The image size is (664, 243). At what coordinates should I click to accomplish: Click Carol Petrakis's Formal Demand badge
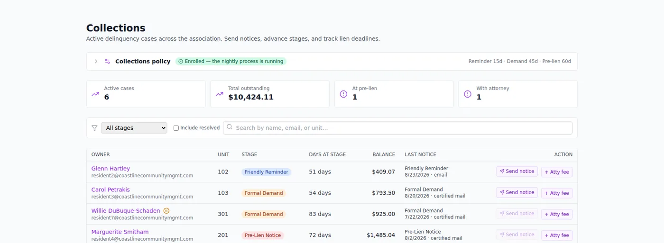pos(264,193)
